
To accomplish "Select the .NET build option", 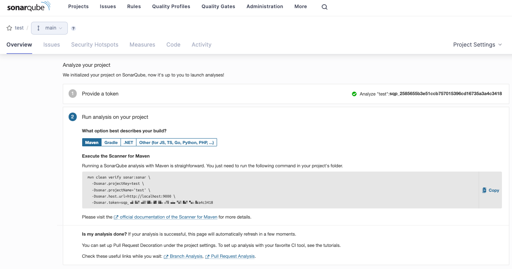I will [129, 142].
